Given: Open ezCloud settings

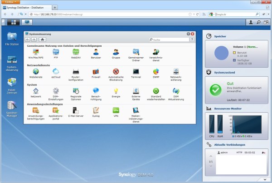Looking at the screenshot, I should click(x=56, y=73).
